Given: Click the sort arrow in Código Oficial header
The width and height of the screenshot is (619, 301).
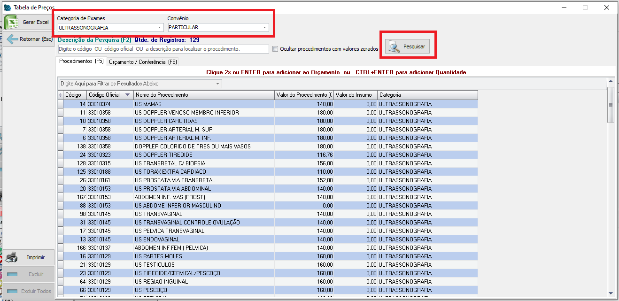Looking at the screenshot, I should click(127, 95).
